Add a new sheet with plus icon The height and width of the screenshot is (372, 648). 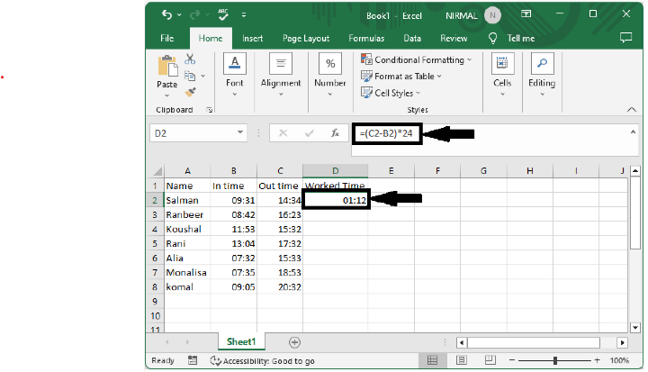294,342
